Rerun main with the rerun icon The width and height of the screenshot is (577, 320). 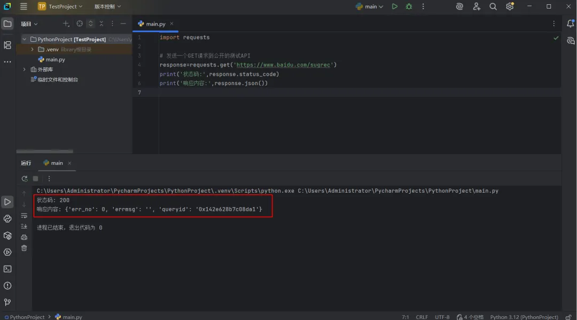point(25,179)
